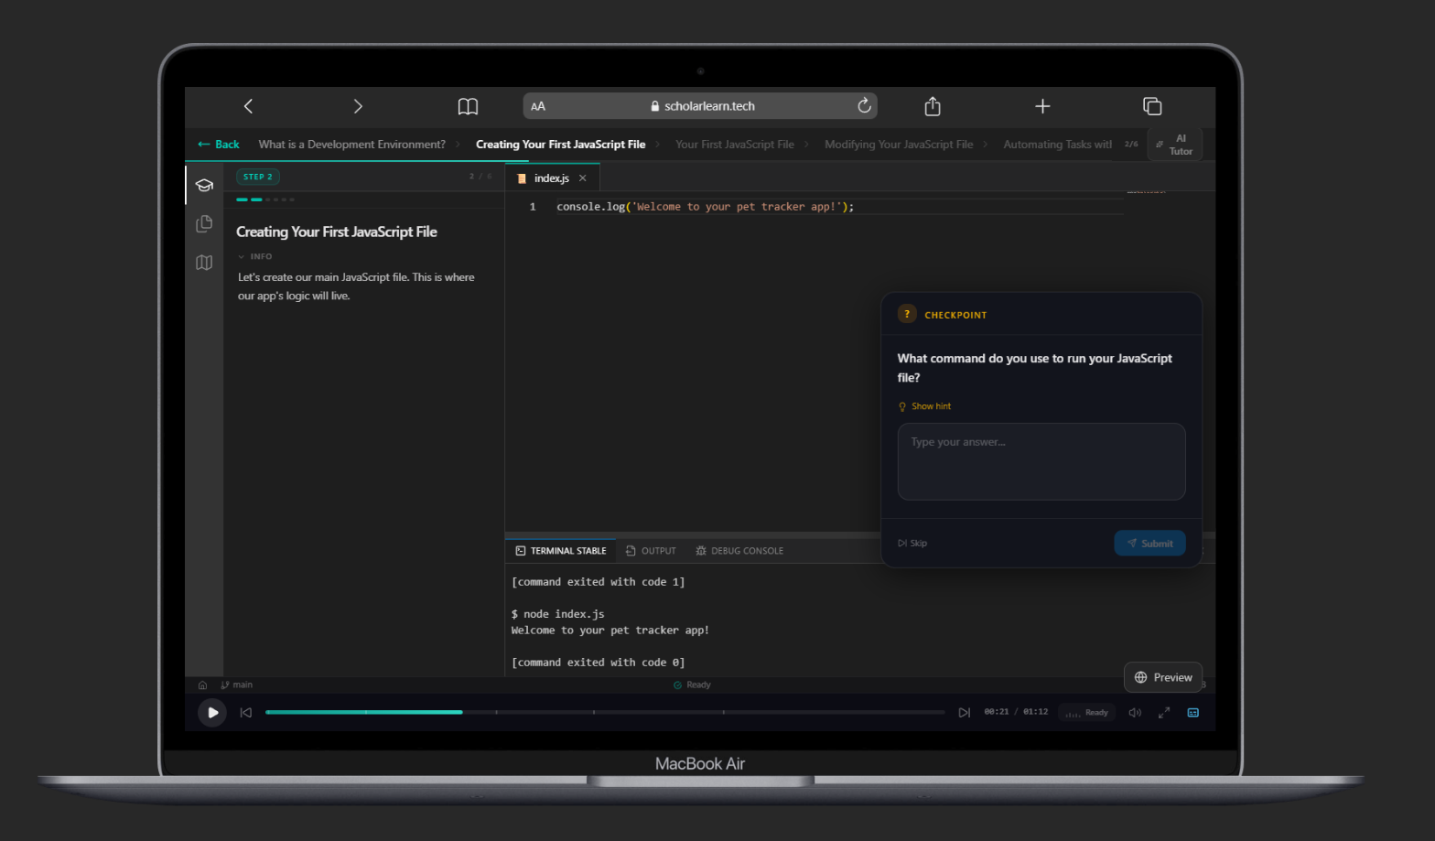Viewport: 1435px width, 841px height.
Task: Click the home icon in status bar
Action: pos(202,685)
